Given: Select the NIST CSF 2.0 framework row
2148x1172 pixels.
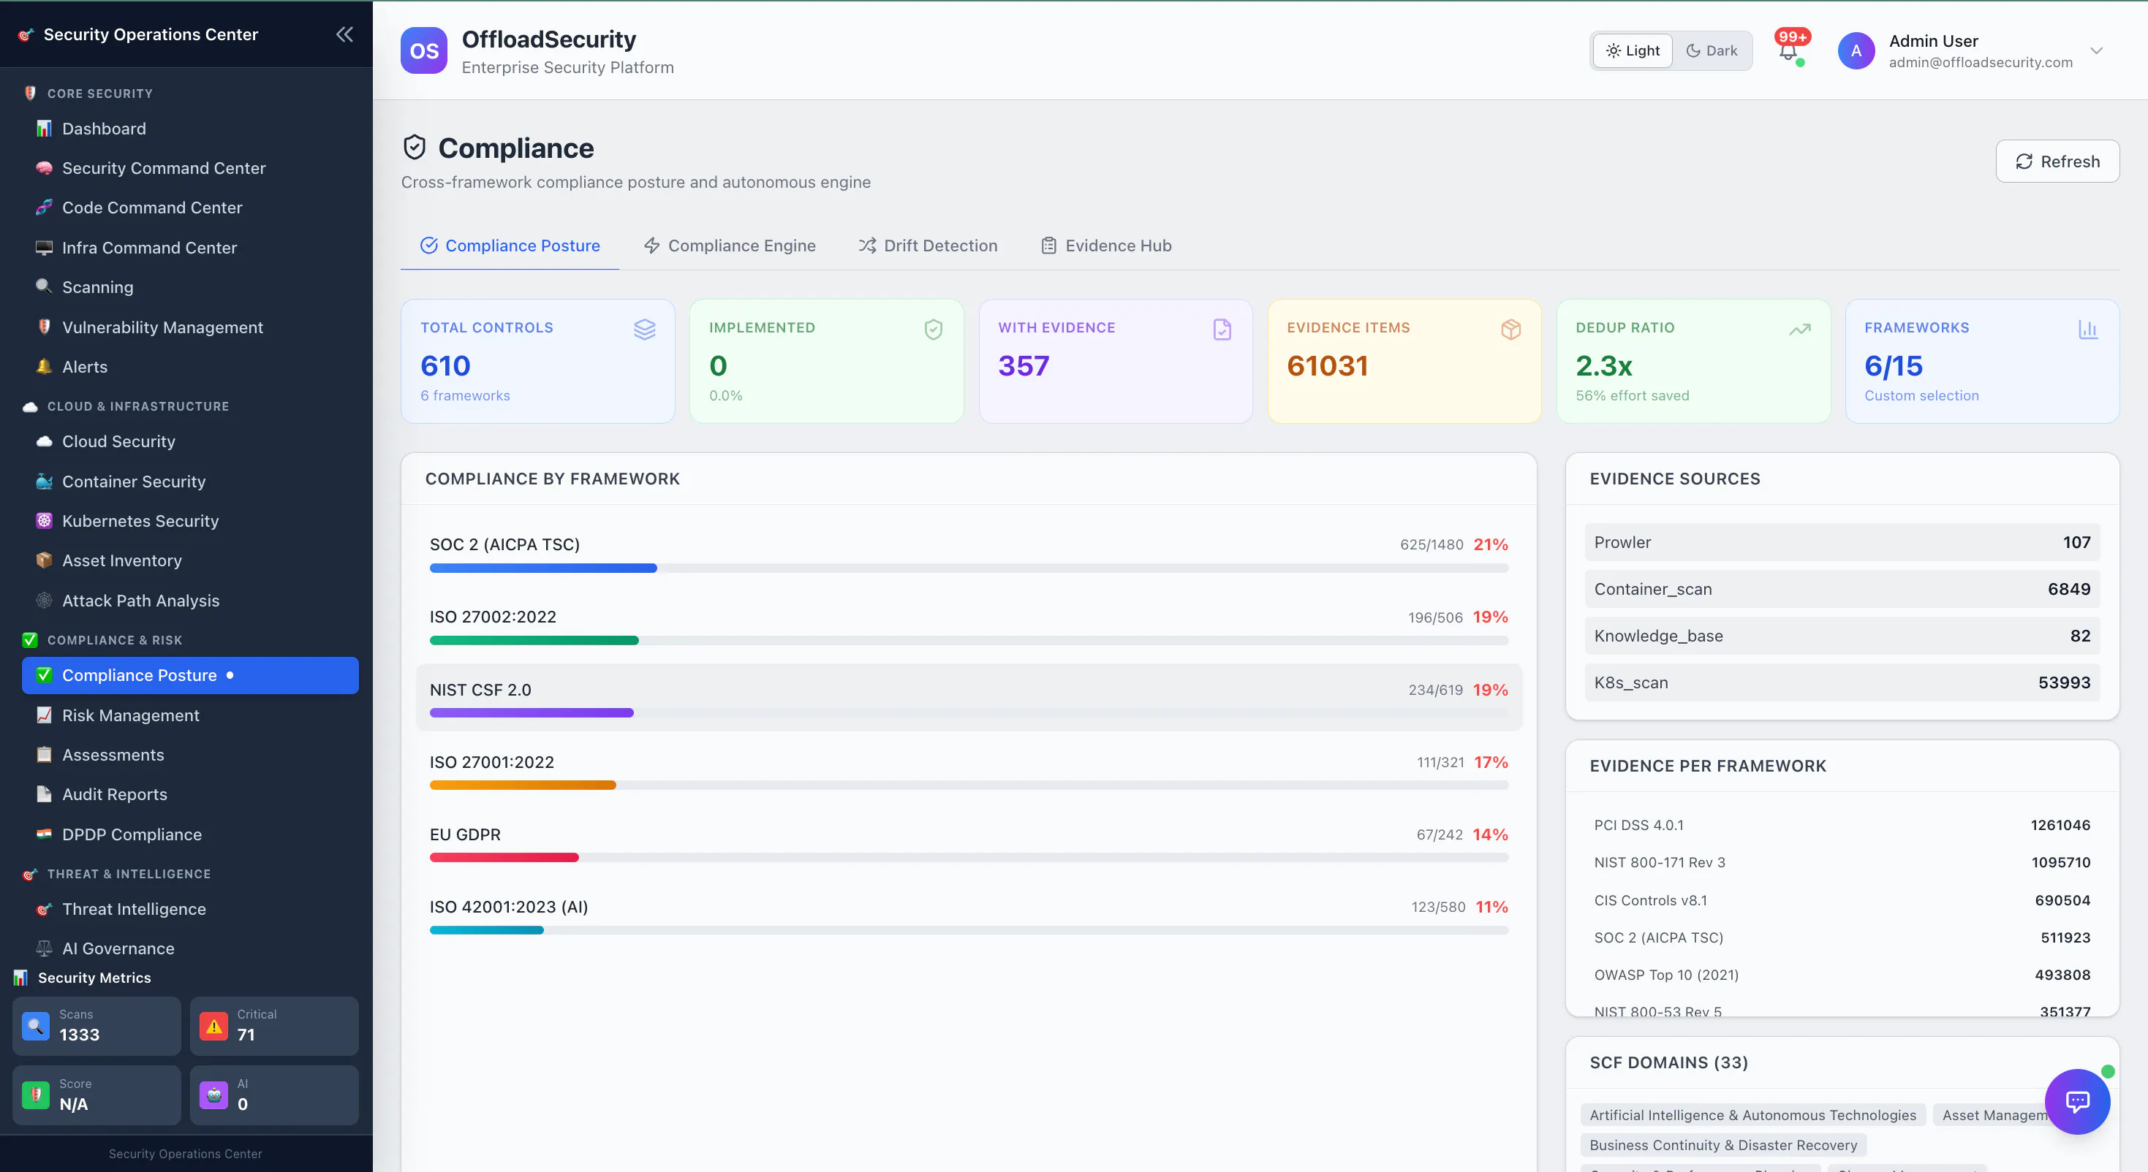Looking at the screenshot, I should [x=968, y=698].
